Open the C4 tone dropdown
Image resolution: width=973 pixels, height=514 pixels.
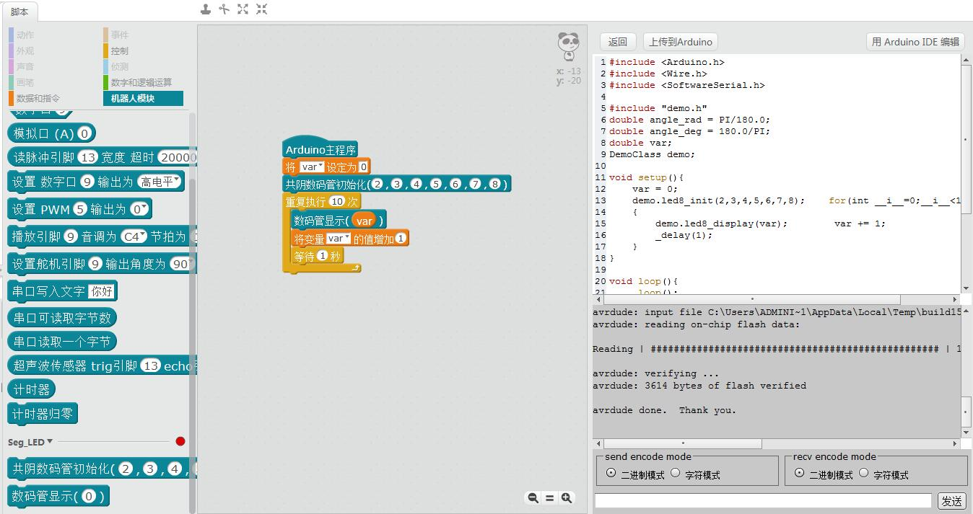[134, 236]
